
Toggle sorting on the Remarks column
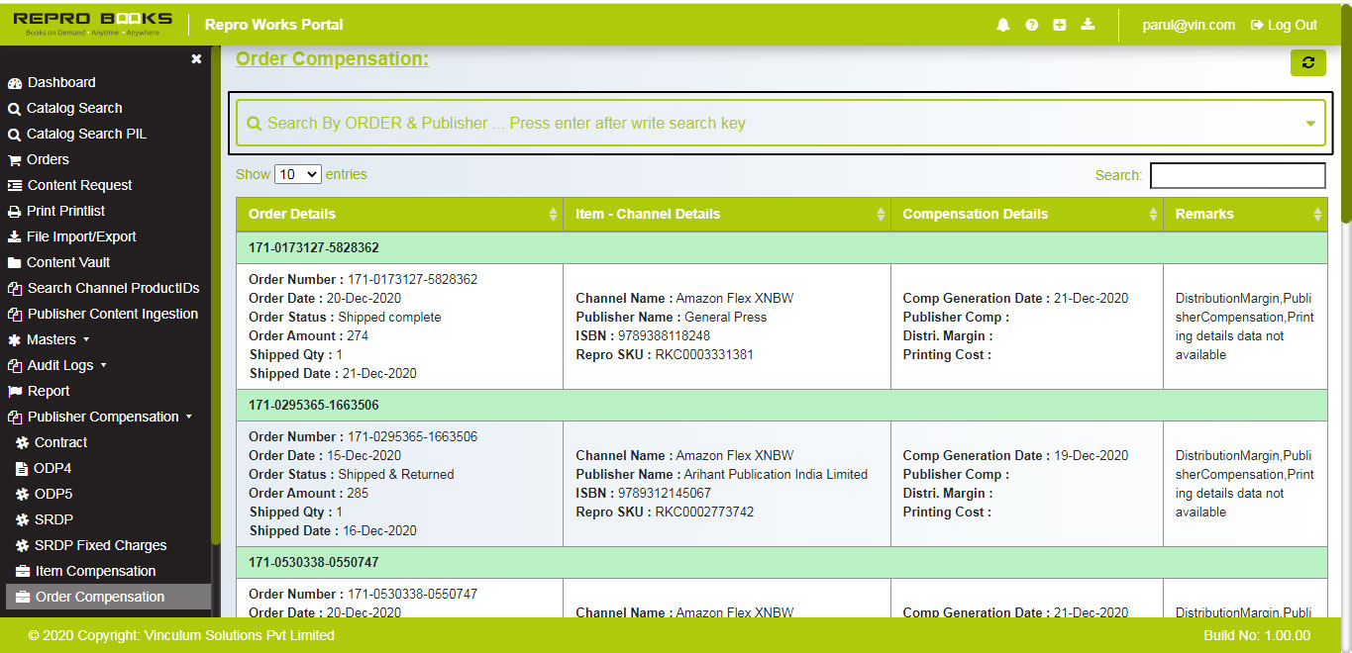coord(1316,214)
